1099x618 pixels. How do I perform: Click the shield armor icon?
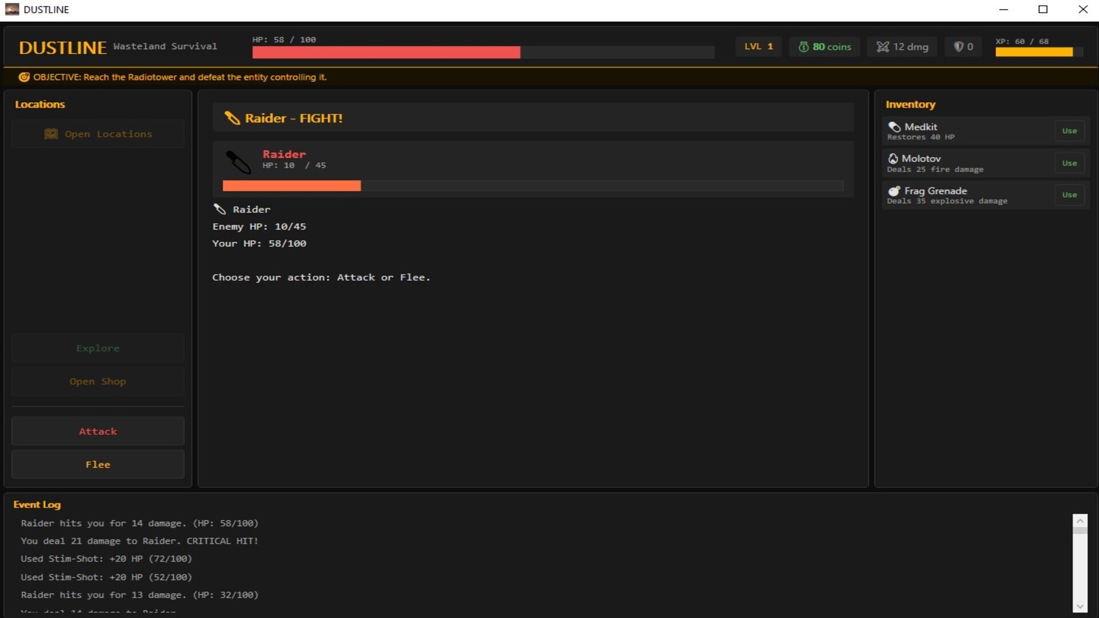click(x=958, y=47)
